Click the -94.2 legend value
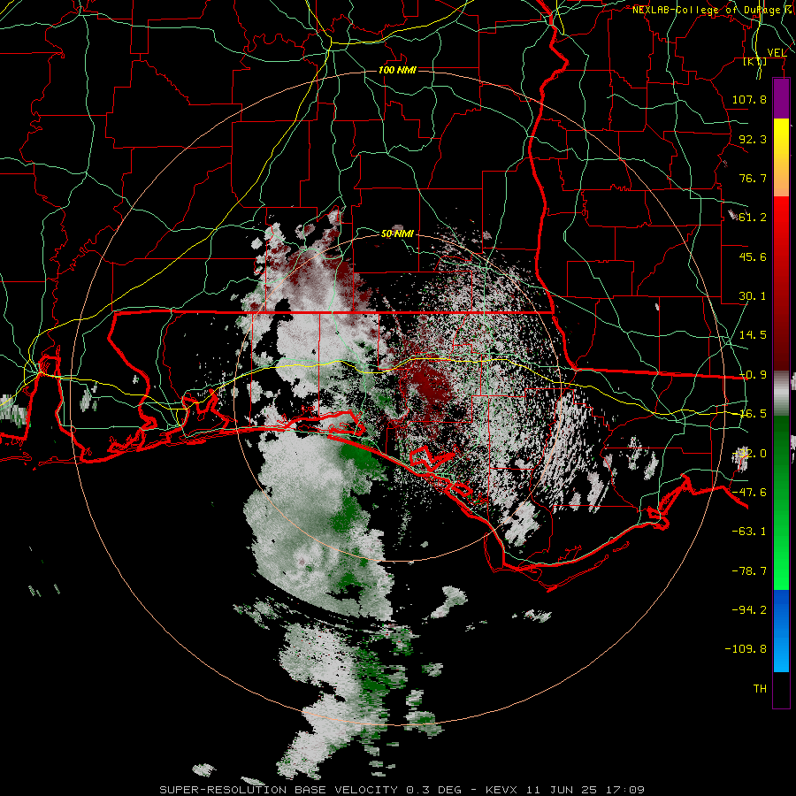Image resolution: width=796 pixels, height=796 pixels. click(x=749, y=609)
